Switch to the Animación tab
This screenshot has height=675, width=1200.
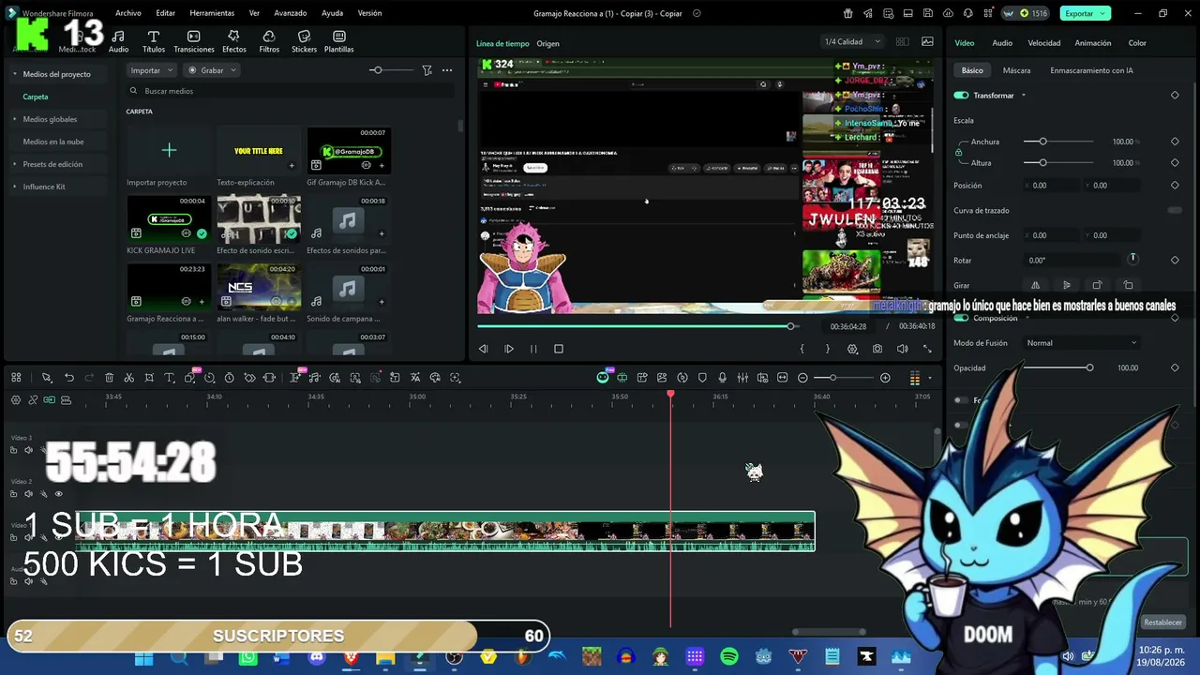pos(1093,43)
